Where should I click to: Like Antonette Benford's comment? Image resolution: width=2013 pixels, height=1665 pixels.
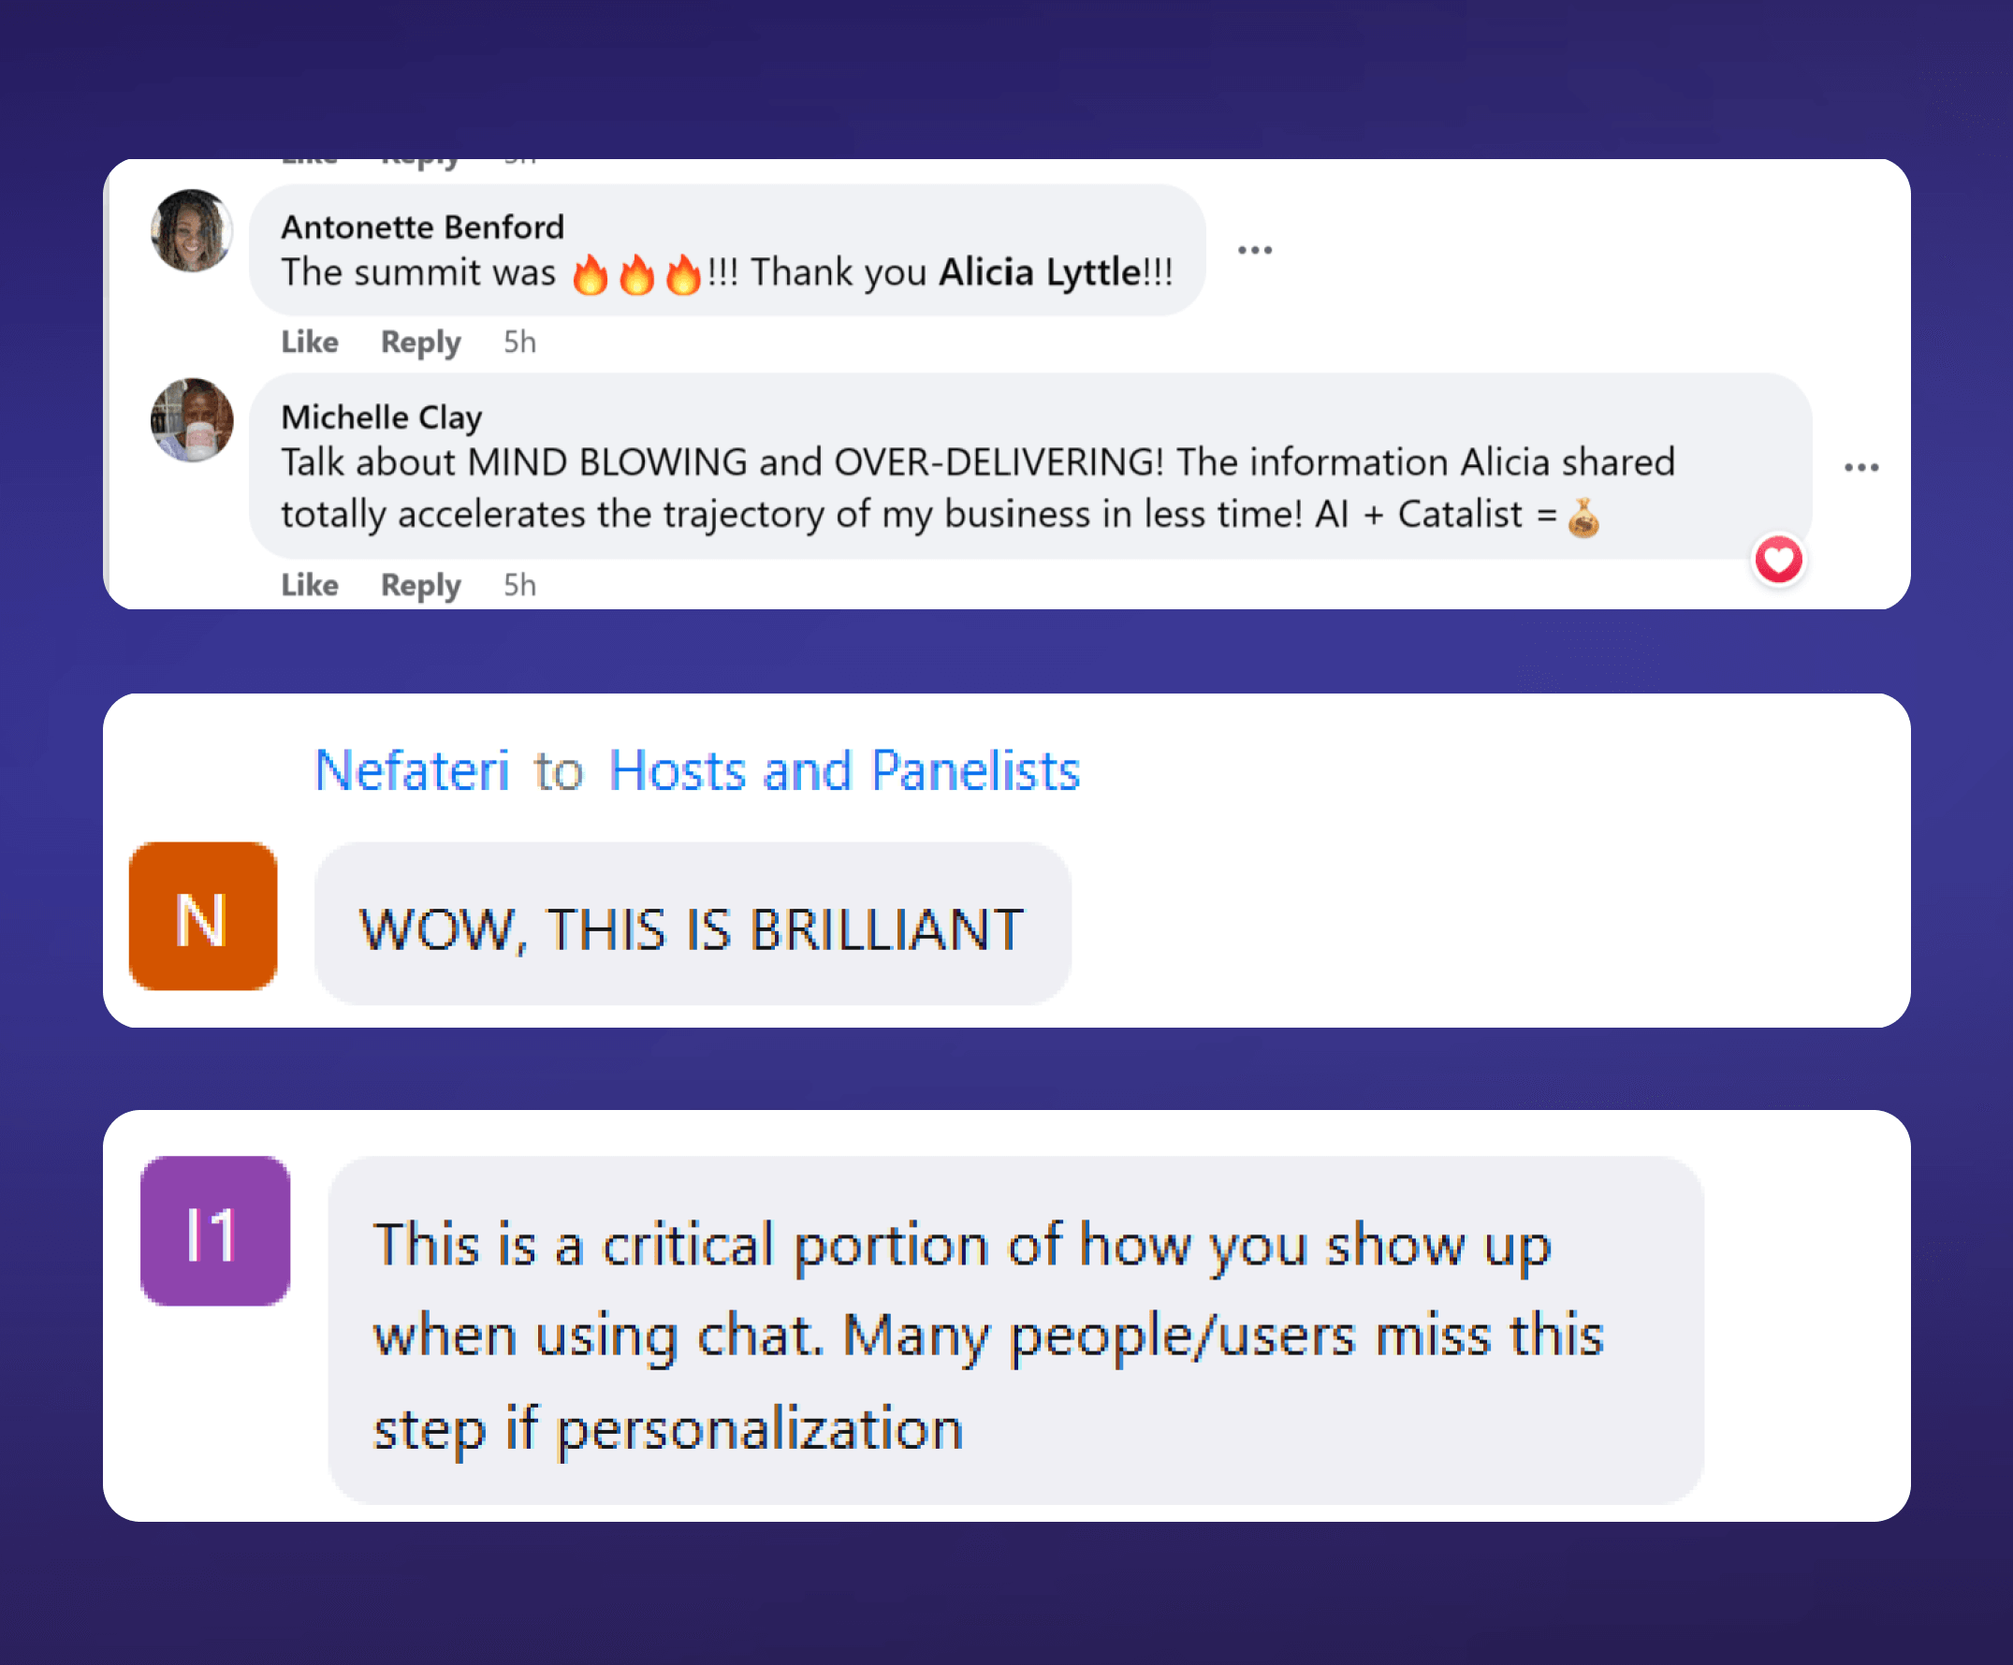(310, 343)
